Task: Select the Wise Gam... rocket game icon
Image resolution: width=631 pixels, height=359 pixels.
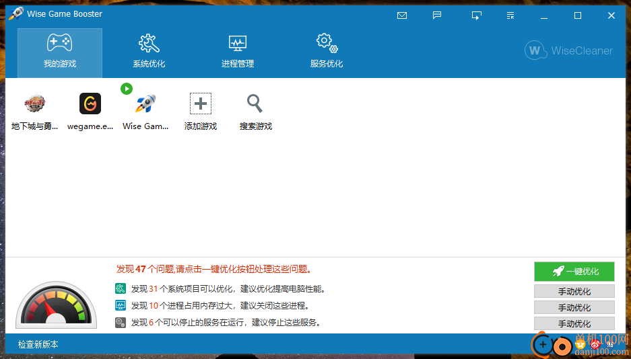Action: [x=145, y=104]
